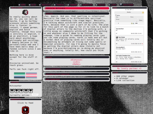Expand the MISC RAMBLINGS section
Image resolution: width=153 pixels, height=114 pixels.
tap(45, 79)
